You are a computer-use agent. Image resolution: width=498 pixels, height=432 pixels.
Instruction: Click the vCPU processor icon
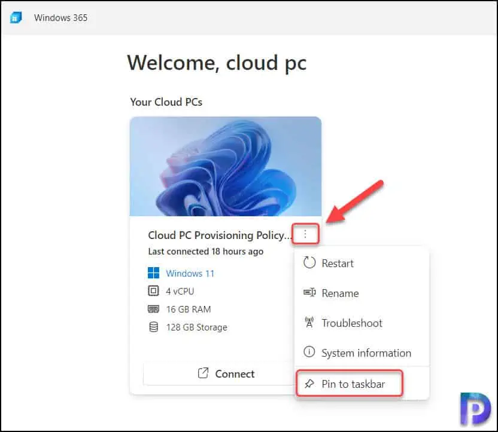(x=153, y=291)
